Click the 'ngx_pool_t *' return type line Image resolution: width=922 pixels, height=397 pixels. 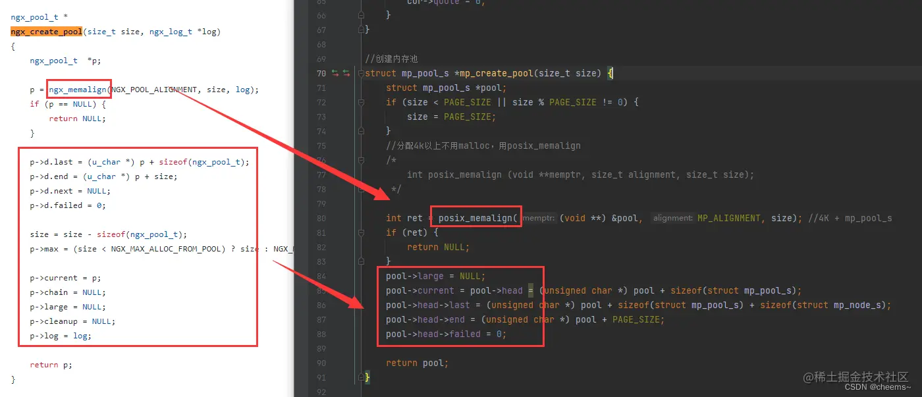(x=39, y=16)
